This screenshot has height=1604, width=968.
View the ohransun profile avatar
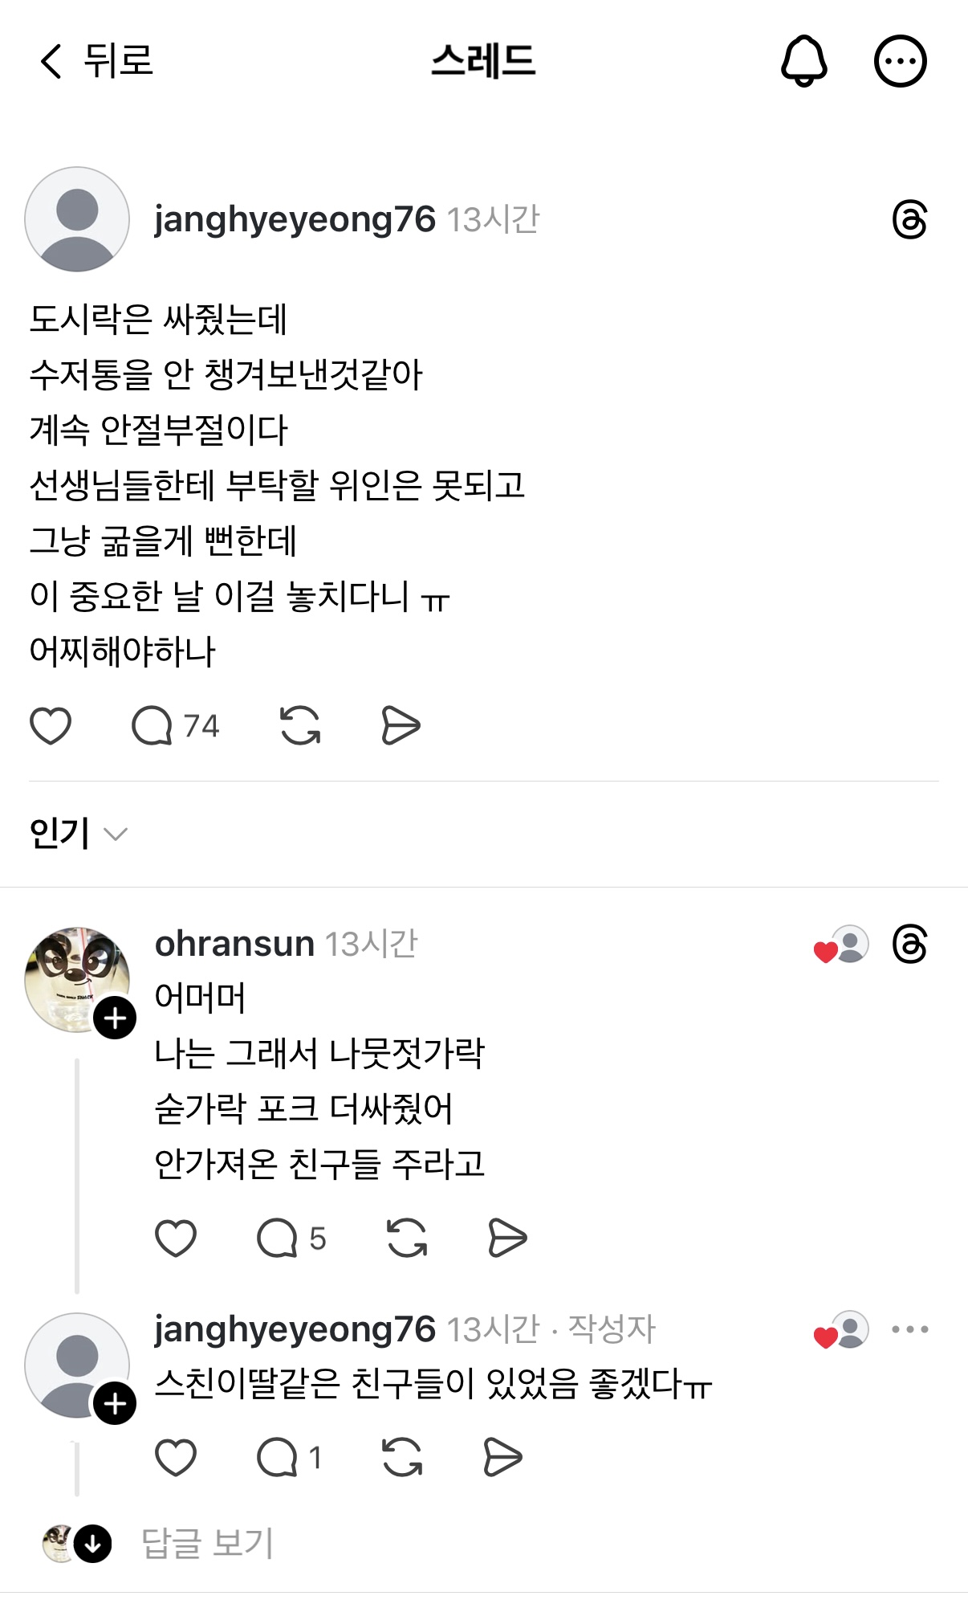[75, 976]
